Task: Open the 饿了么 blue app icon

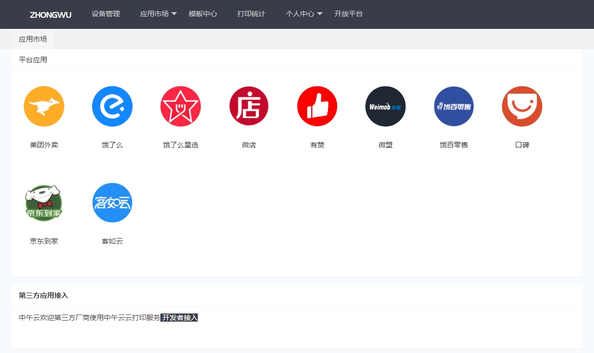Action: tap(112, 106)
